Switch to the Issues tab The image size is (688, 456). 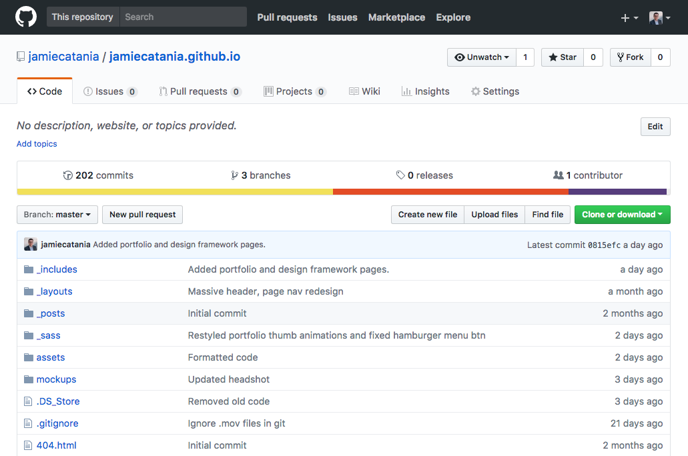pos(109,91)
